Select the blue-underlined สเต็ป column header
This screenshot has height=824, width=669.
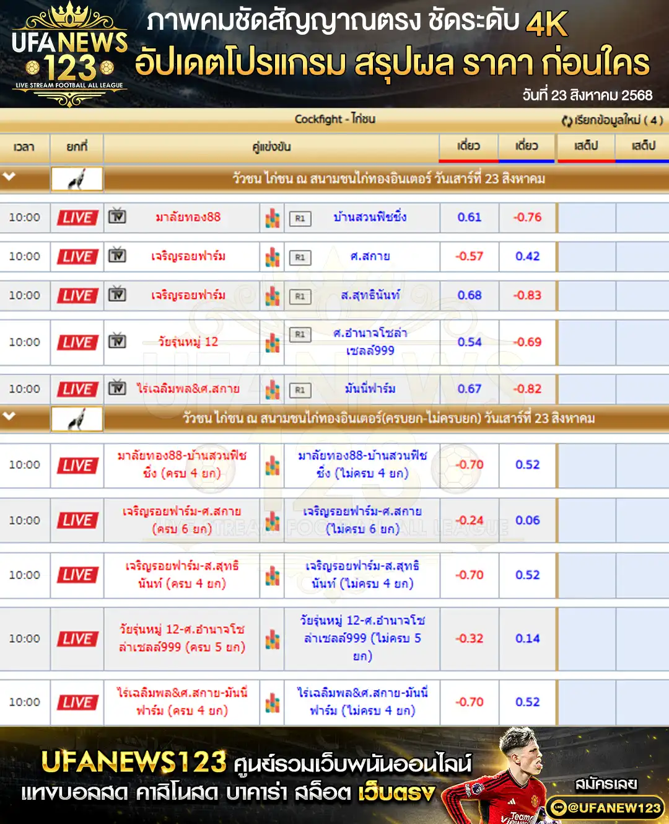[642, 147]
